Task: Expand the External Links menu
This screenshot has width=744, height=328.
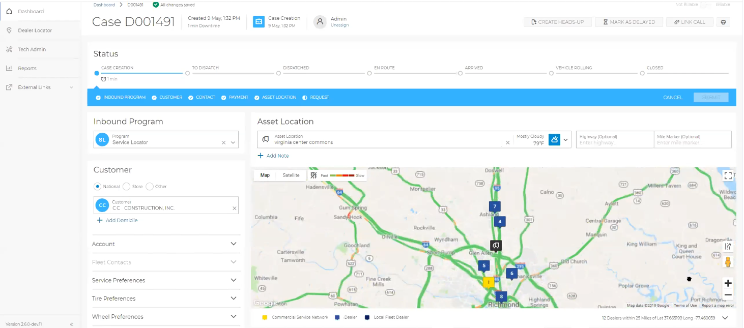Action: click(71, 87)
